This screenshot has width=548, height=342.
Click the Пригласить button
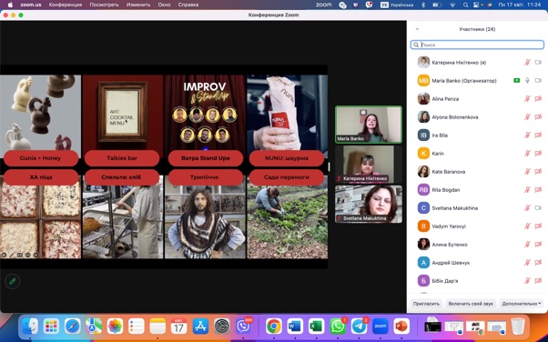426,304
